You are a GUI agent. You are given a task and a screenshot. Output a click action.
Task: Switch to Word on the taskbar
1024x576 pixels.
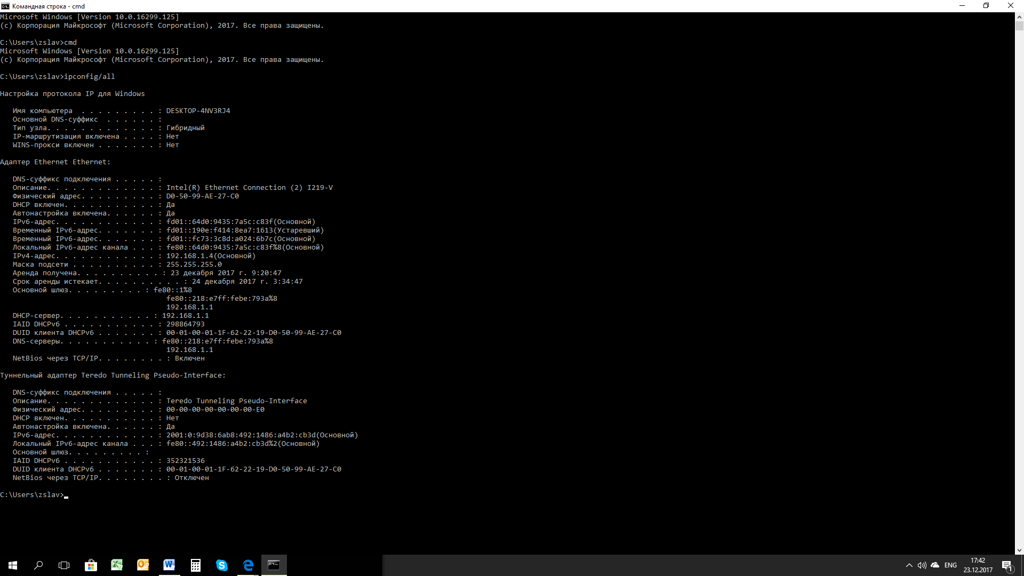pyautogui.click(x=169, y=565)
